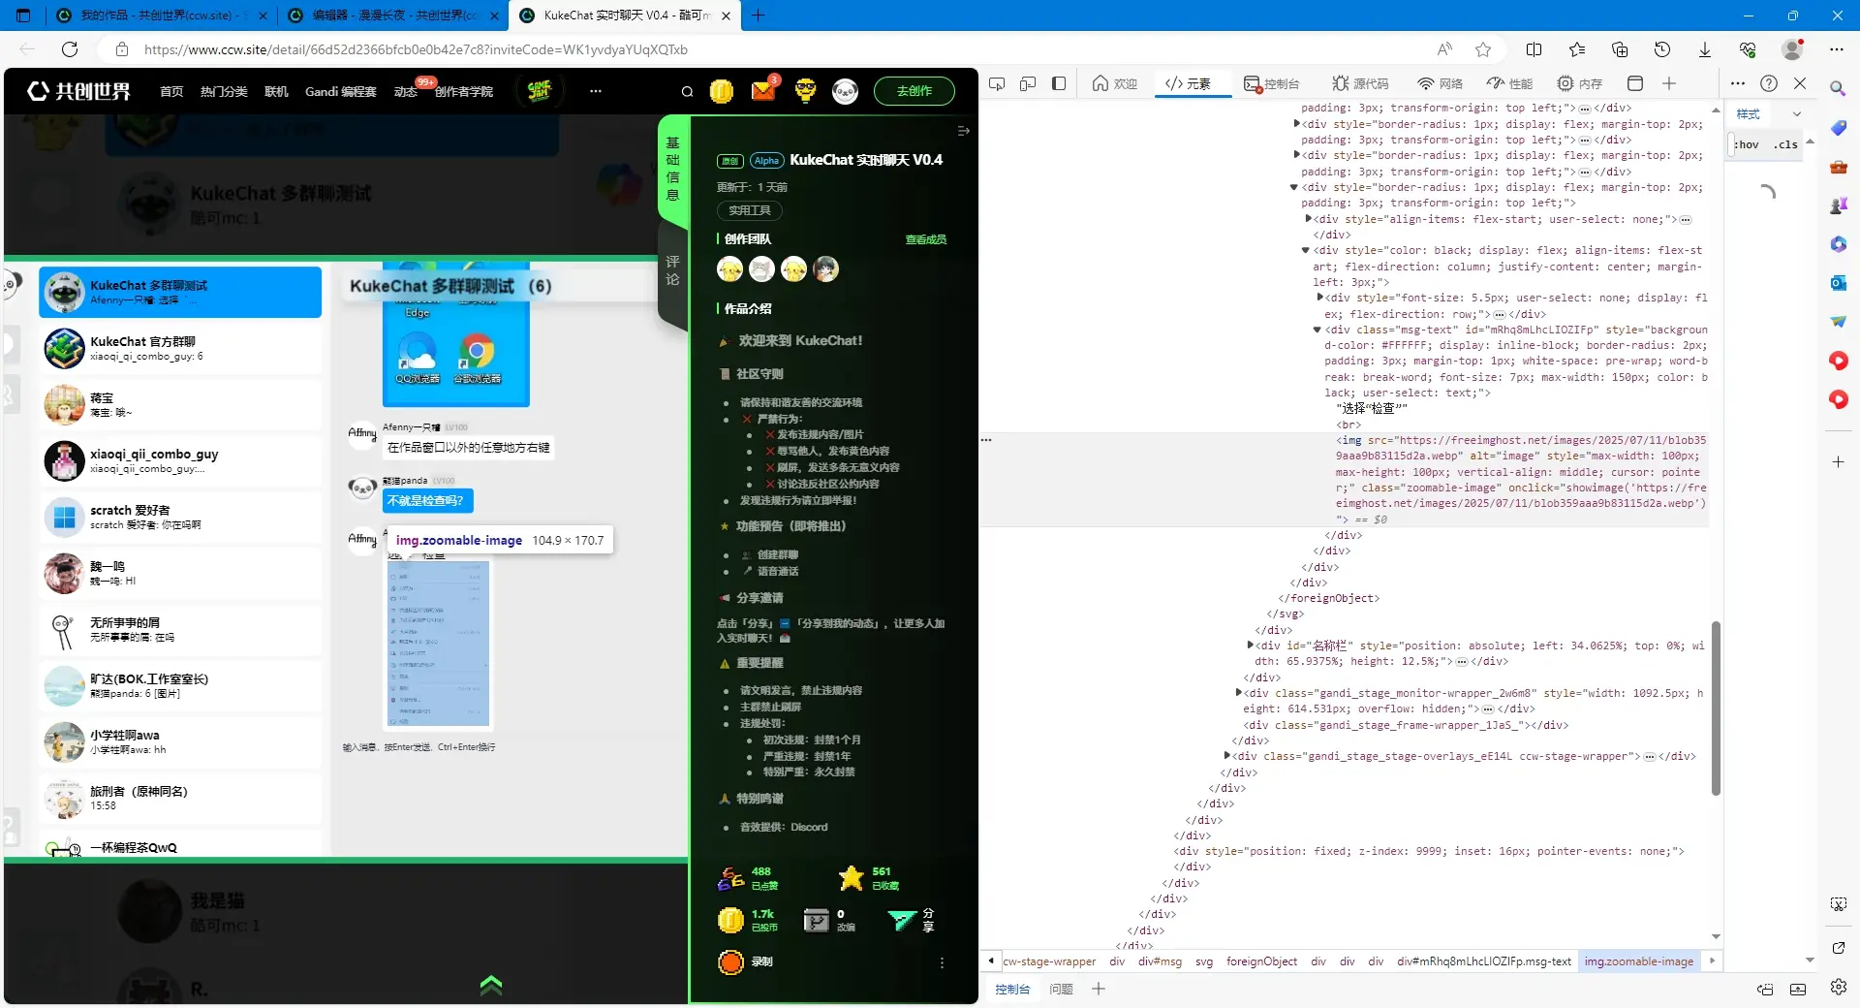The height and width of the screenshot is (1008, 1860).
Task: Select foreignObject breadcrumb item
Action: point(1261,961)
